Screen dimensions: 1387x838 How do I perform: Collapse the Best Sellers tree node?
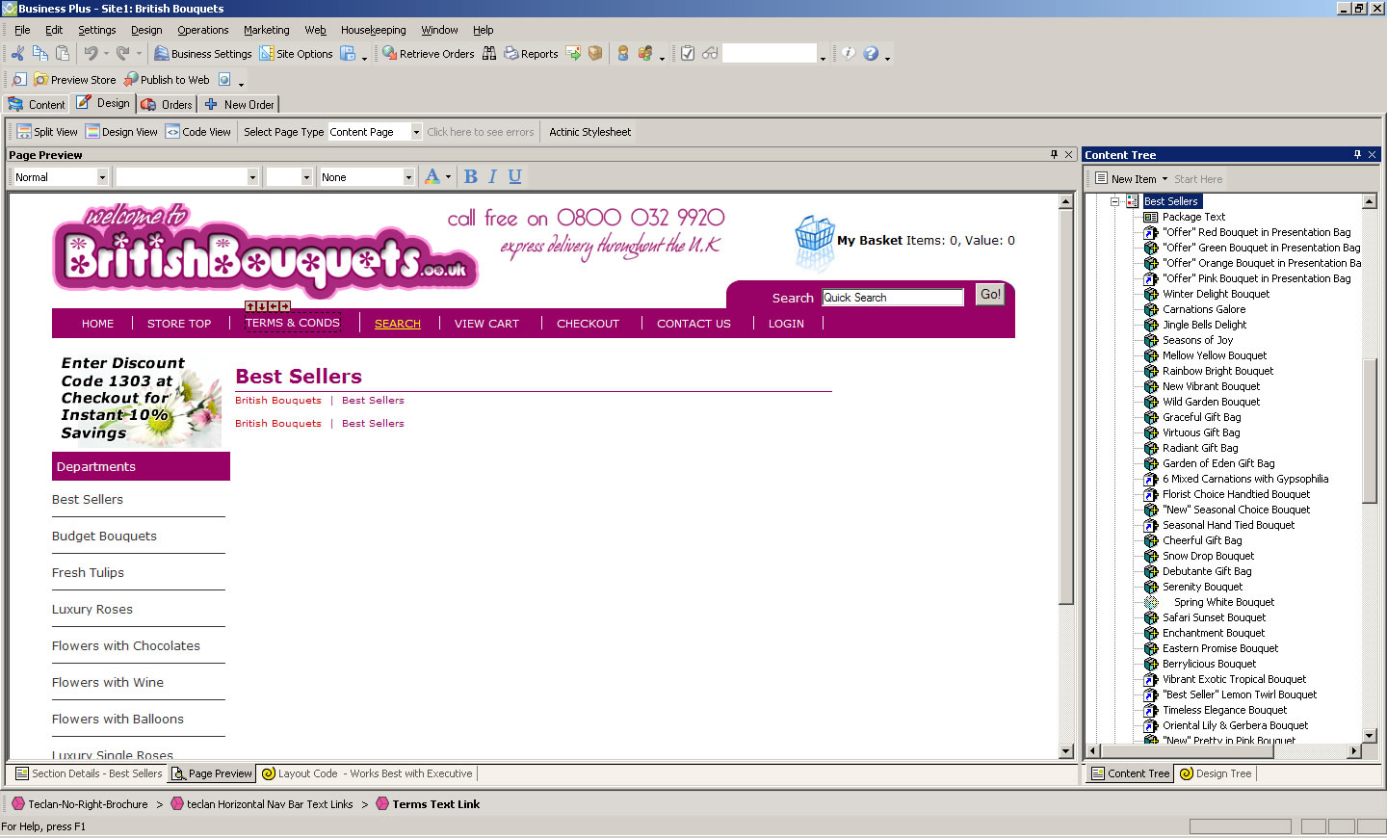tap(1114, 201)
